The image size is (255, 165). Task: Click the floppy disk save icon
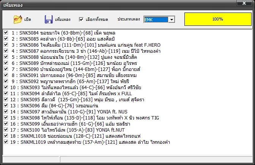pos(49,19)
